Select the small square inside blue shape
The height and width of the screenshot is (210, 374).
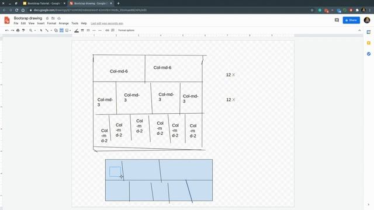(115, 171)
